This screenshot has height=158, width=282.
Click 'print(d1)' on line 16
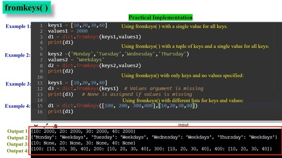(61, 111)
